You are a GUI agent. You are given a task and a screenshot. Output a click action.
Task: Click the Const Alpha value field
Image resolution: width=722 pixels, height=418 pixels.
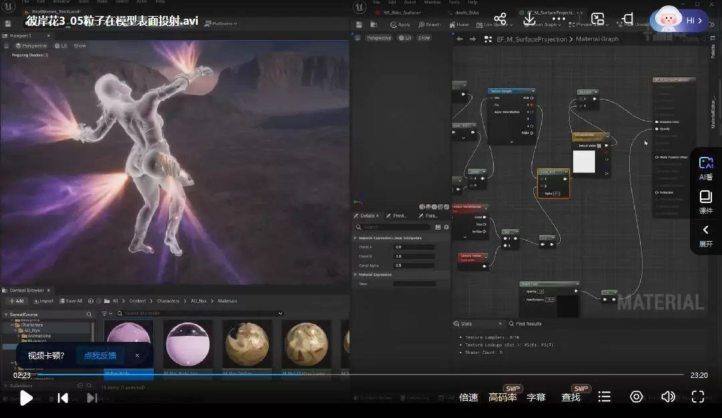414,265
